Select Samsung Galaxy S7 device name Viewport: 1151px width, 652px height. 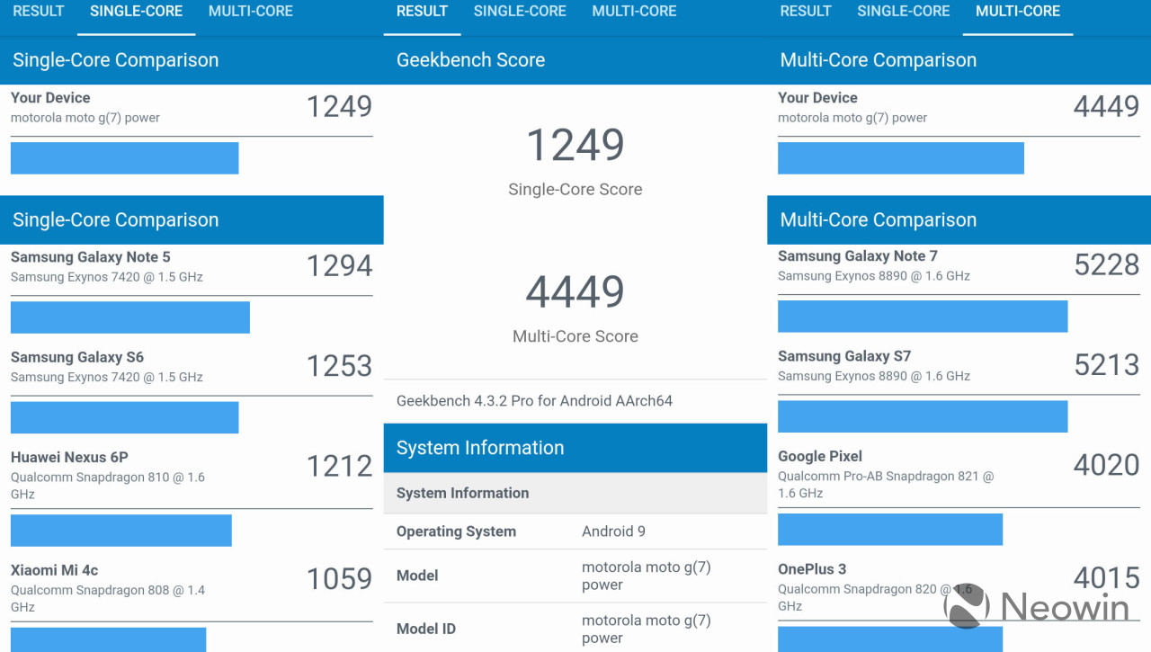(844, 356)
